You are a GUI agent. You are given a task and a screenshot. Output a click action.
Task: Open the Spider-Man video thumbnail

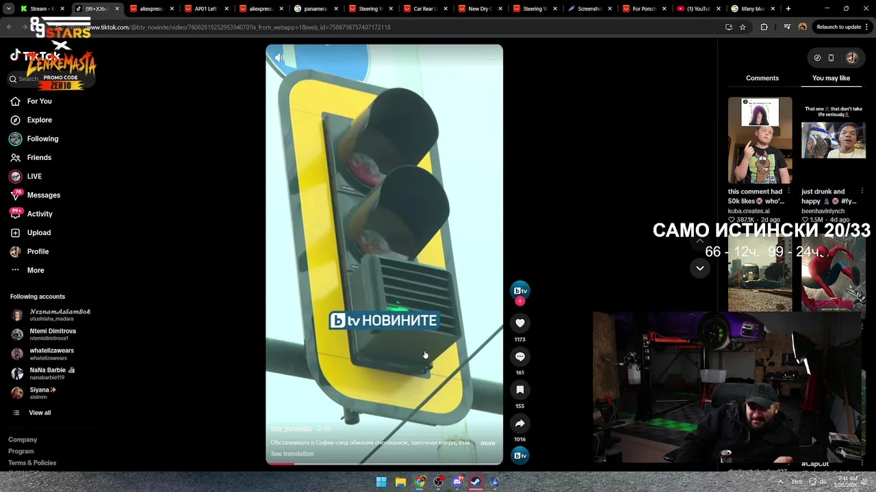pos(833,273)
